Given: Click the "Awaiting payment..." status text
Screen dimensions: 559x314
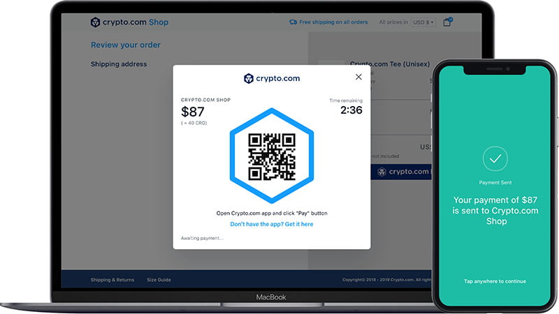Looking at the screenshot, I should pyautogui.click(x=202, y=238).
